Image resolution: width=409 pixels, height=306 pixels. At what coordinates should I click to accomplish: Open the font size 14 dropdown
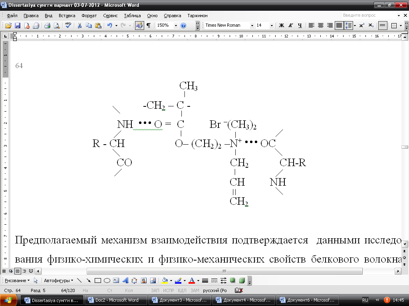tap(272, 25)
